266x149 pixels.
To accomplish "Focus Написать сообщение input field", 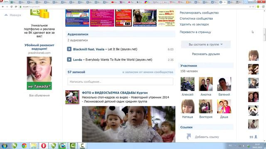I will [120, 82].
